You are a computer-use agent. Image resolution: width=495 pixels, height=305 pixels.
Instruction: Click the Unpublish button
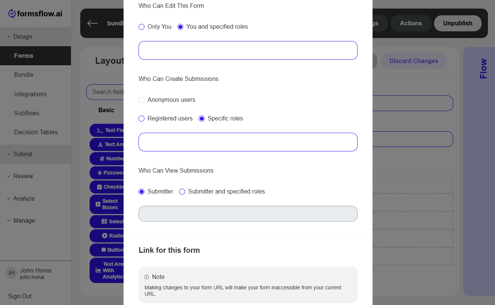[x=458, y=23]
